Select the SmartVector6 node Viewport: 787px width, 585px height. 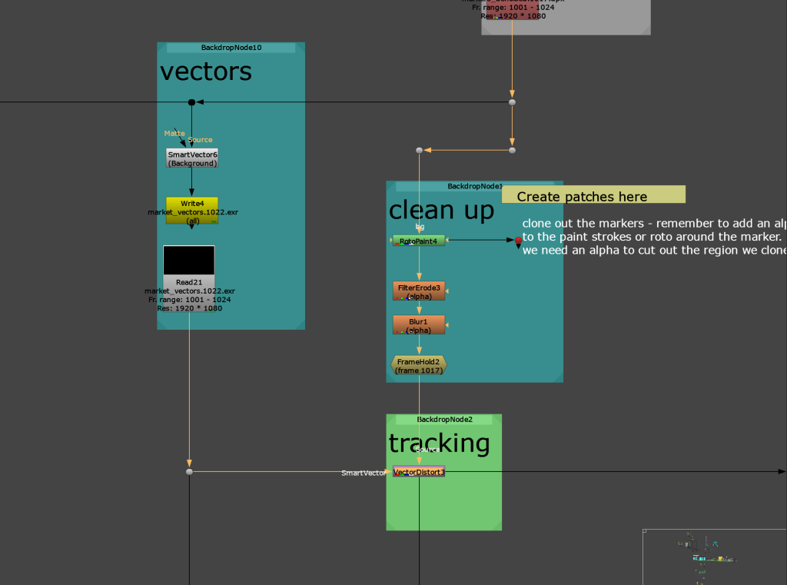191,158
